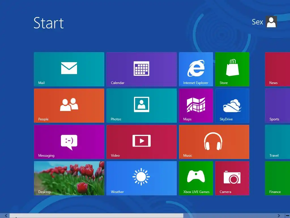Click the user name next to avatar

257,22
